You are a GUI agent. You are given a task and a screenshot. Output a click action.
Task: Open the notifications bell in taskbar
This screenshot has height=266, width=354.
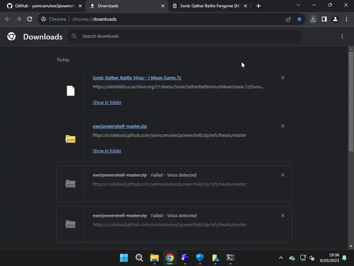point(345,258)
